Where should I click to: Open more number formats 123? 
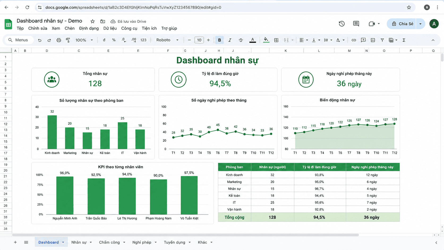(x=143, y=40)
